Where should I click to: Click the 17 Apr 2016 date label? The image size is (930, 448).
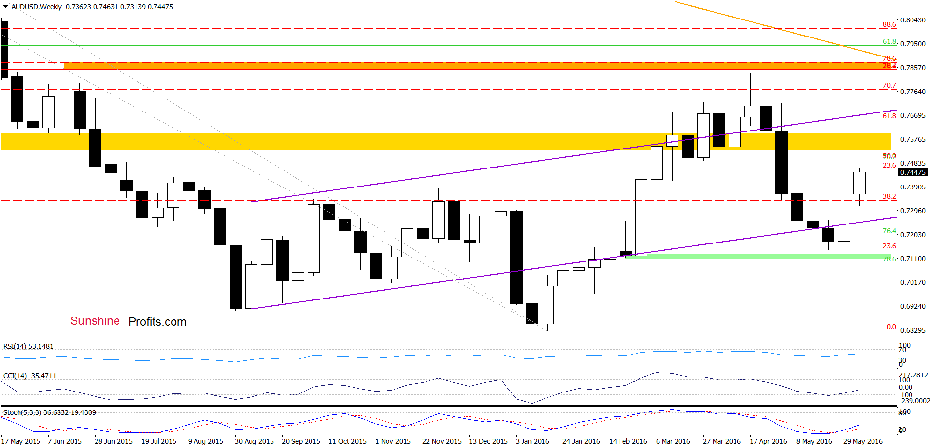click(x=769, y=441)
